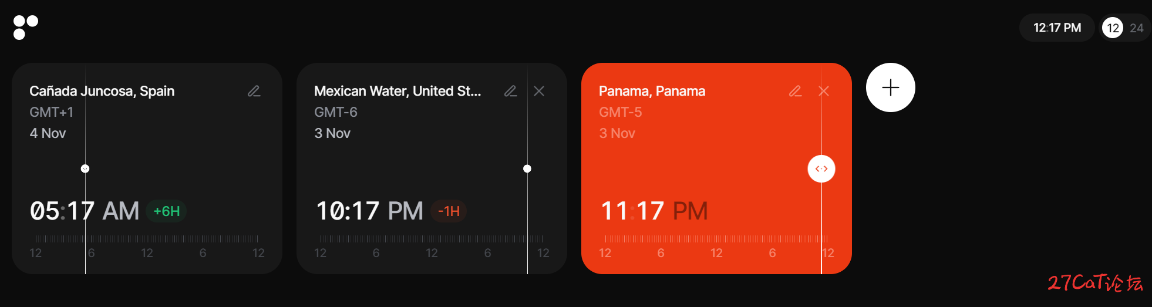Screen dimensions: 1152x307
Task: Click the 12:17 PM current time pill
Action: click(x=1057, y=28)
